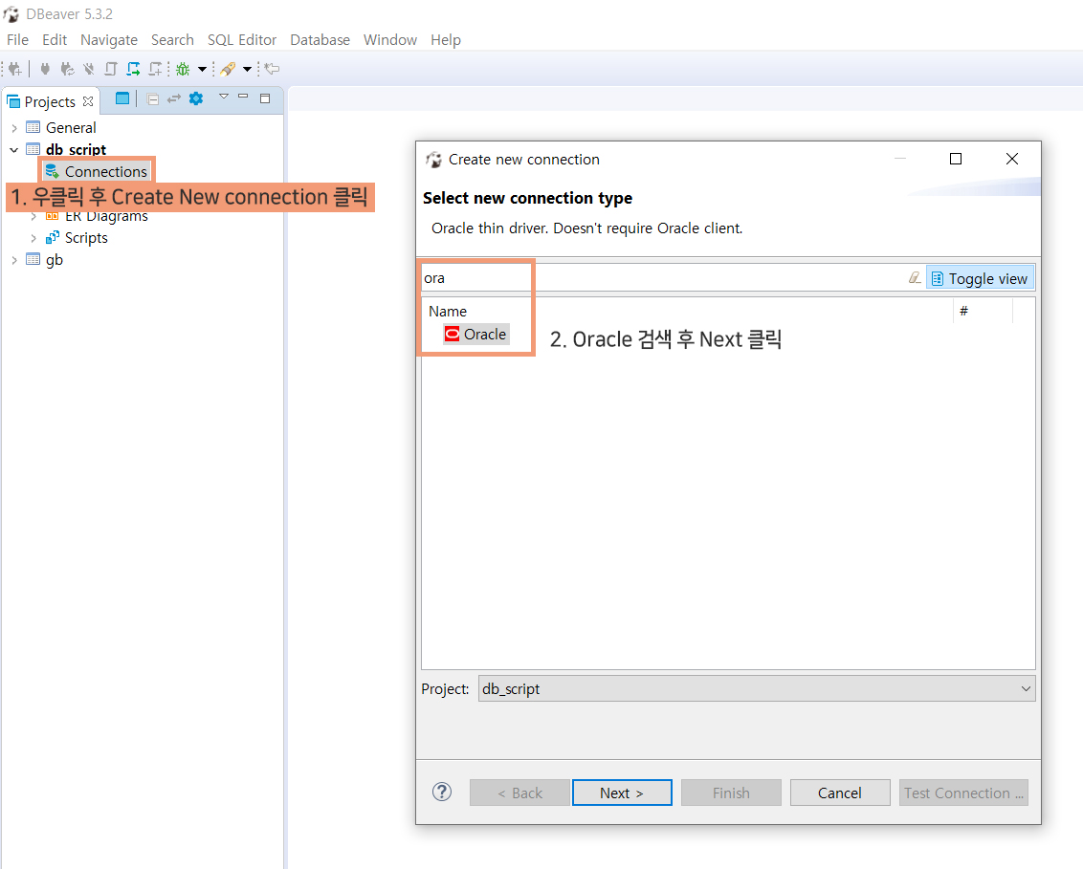Open the Database menu
1083x869 pixels.
coord(320,40)
